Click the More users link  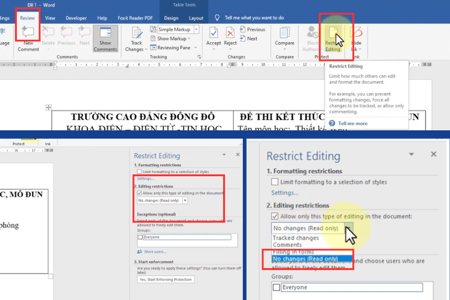(155, 252)
